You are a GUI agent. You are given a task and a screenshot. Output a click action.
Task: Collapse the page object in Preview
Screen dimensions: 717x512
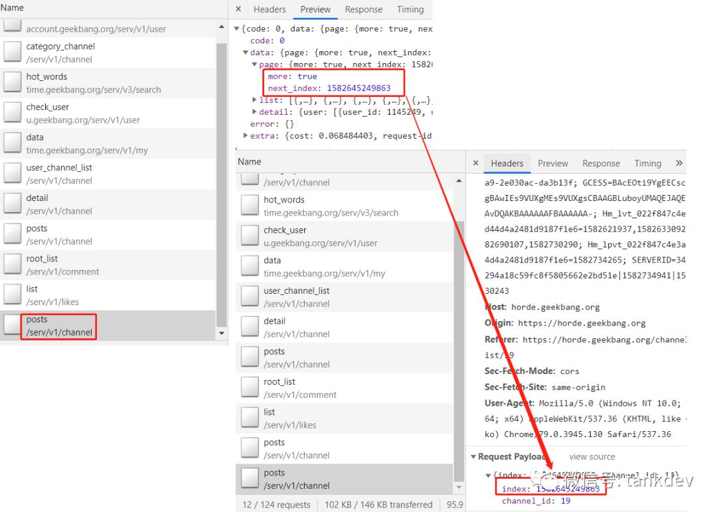pos(254,64)
